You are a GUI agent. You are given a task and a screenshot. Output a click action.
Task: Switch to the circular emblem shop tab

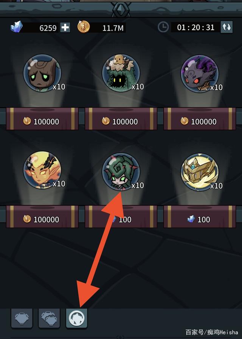tap(76, 318)
